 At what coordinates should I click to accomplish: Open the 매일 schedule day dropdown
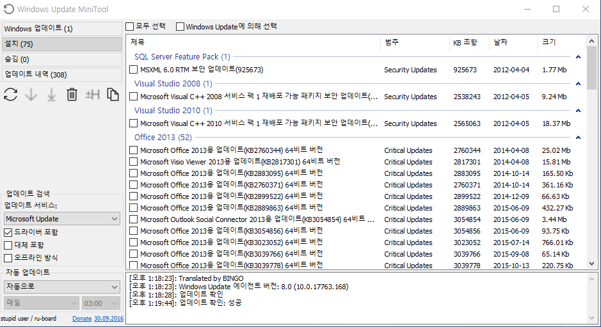pyautogui.click(x=42, y=303)
